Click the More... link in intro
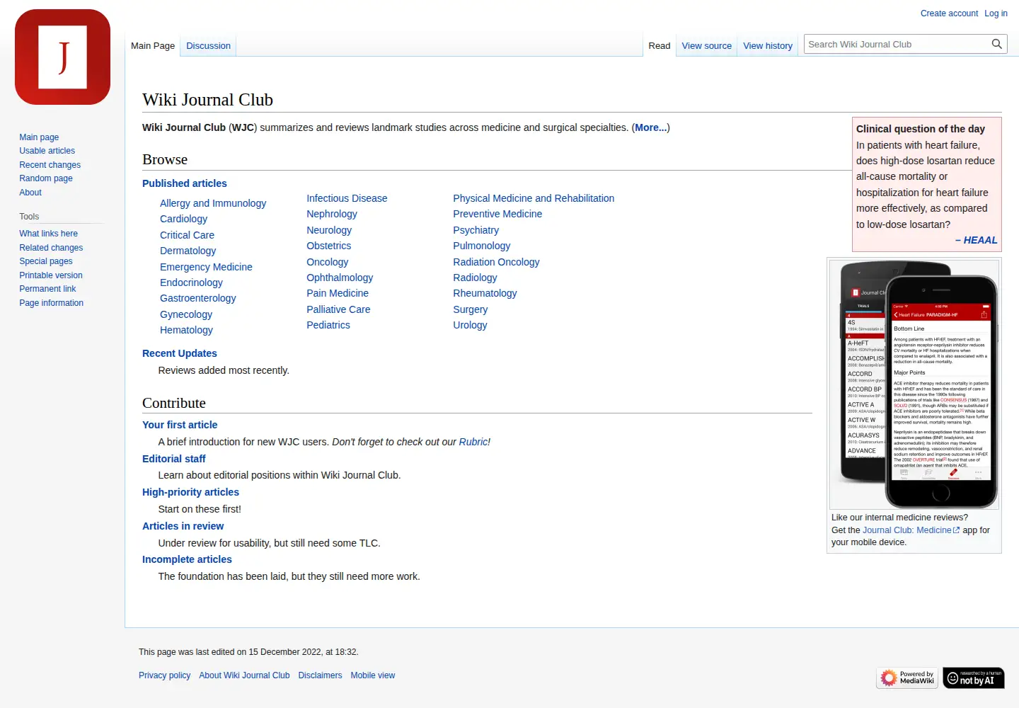The width and height of the screenshot is (1019, 708). click(650, 127)
